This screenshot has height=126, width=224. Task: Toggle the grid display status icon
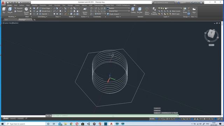(157, 119)
